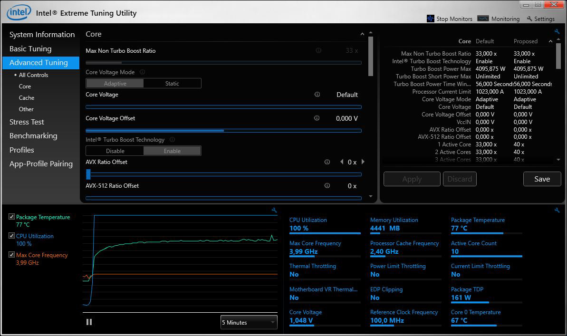The image size is (567, 336).
Task: Open the Profiles section
Action: click(22, 150)
